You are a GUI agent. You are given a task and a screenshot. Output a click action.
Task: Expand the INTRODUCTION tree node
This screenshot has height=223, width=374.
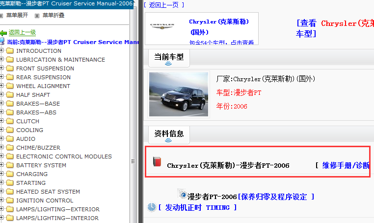click(2, 51)
